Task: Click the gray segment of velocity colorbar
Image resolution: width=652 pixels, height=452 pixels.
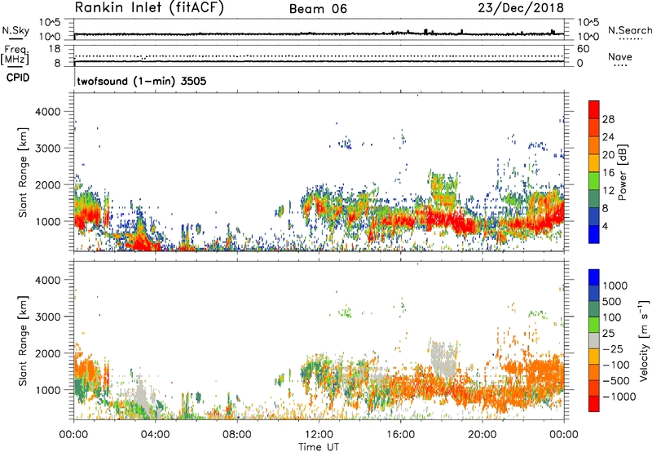Action: click(594, 340)
